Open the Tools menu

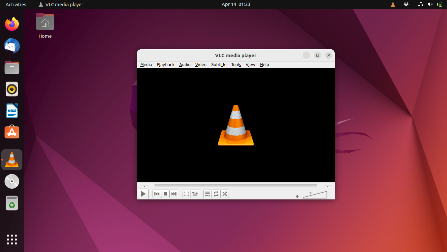[x=236, y=65]
